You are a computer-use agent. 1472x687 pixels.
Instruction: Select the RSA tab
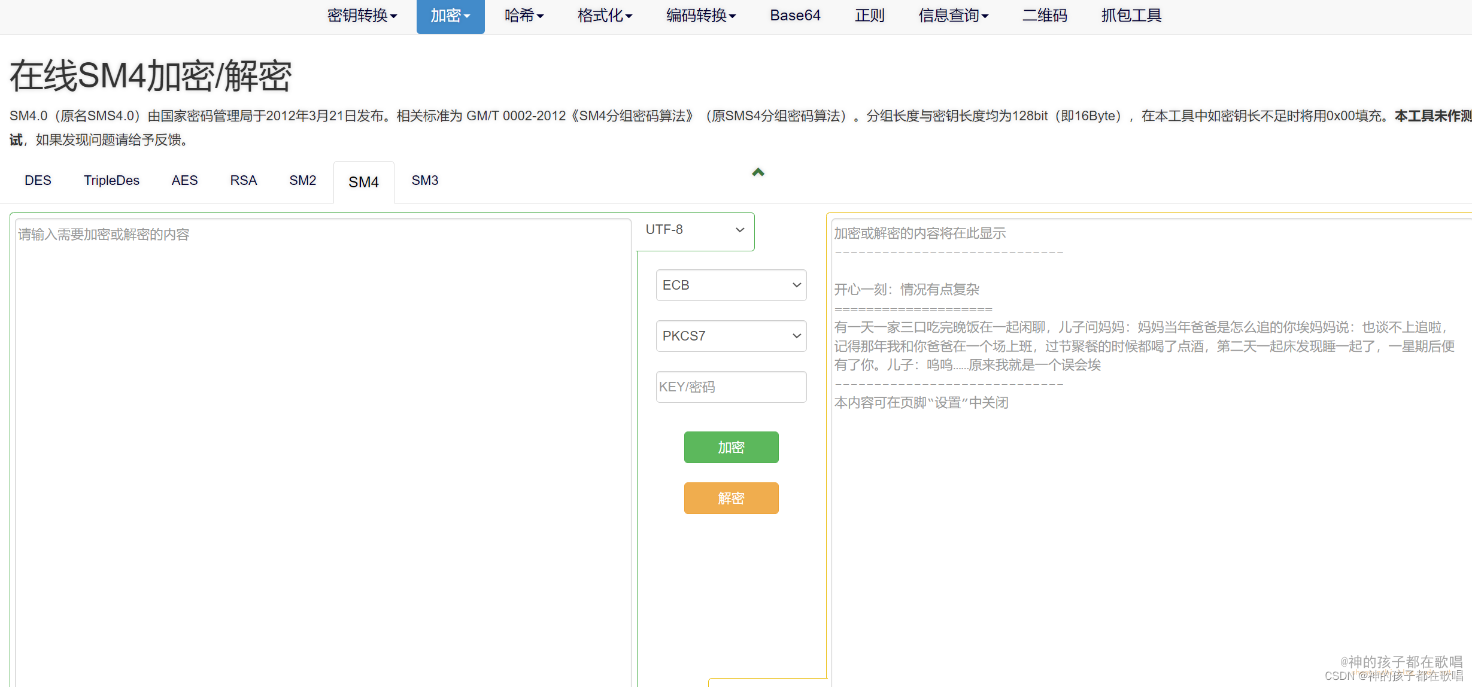coord(243,180)
